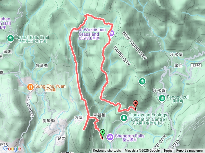Open the Tianxiyuan Ecology Education Centre tree icon
205x153 pixels.
click(x=124, y=118)
